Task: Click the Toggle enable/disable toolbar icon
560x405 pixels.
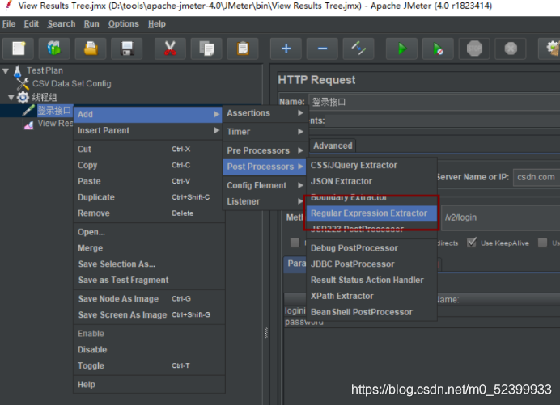Action: [358, 49]
